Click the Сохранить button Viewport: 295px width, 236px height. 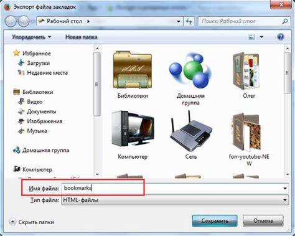(215, 220)
